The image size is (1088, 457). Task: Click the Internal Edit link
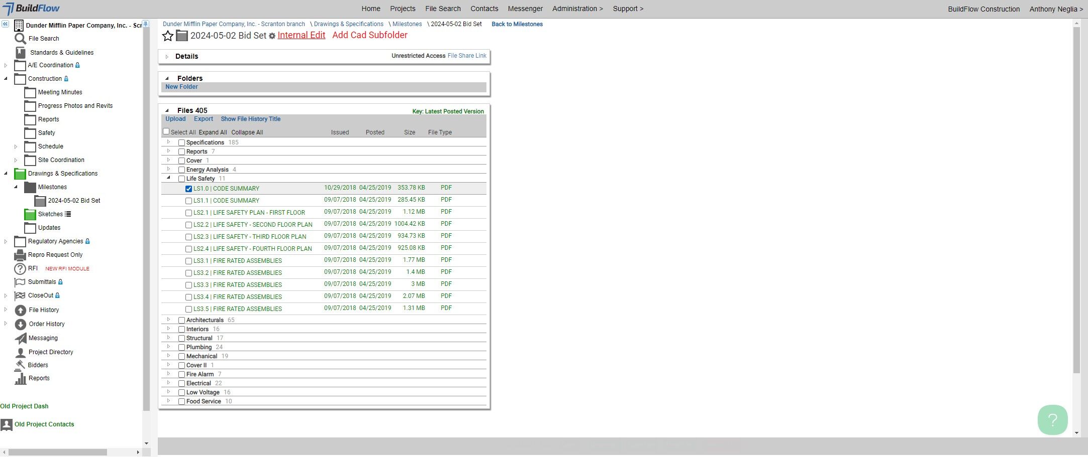tap(302, 35)
